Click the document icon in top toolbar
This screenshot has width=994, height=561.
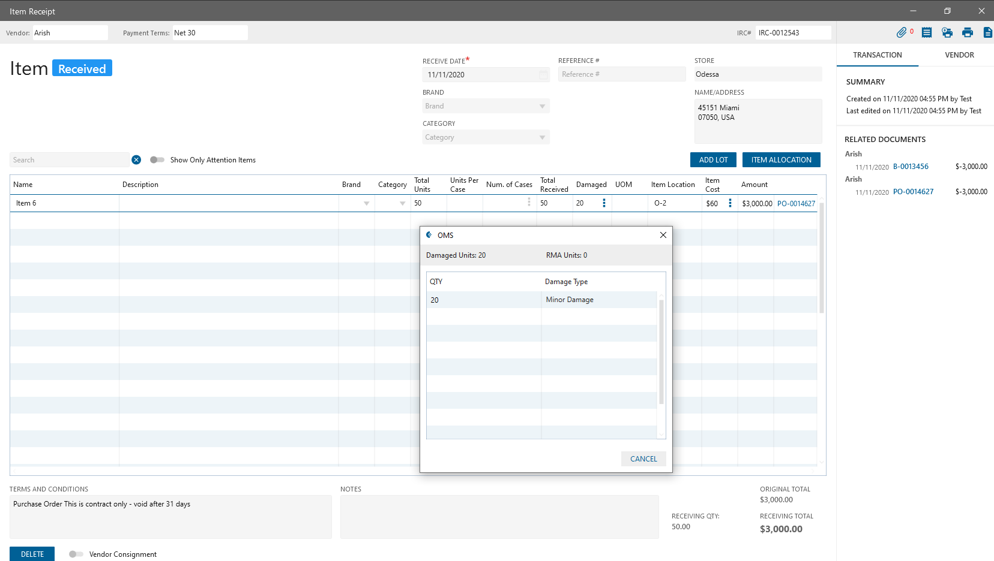pyautogui.click(x=987, y=33)
